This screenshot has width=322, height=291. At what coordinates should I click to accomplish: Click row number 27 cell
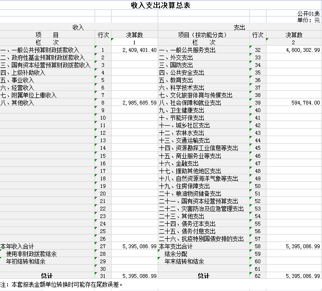(103, 246)
